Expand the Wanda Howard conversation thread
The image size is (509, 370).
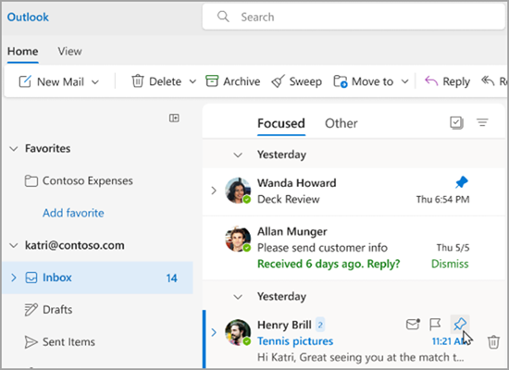(x=214, y=191)
